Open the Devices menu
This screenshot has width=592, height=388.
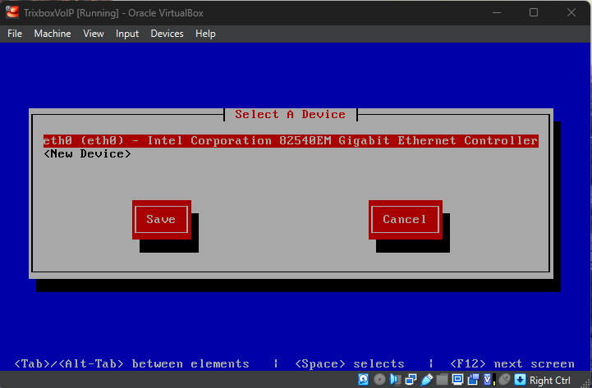coord(167,34)
